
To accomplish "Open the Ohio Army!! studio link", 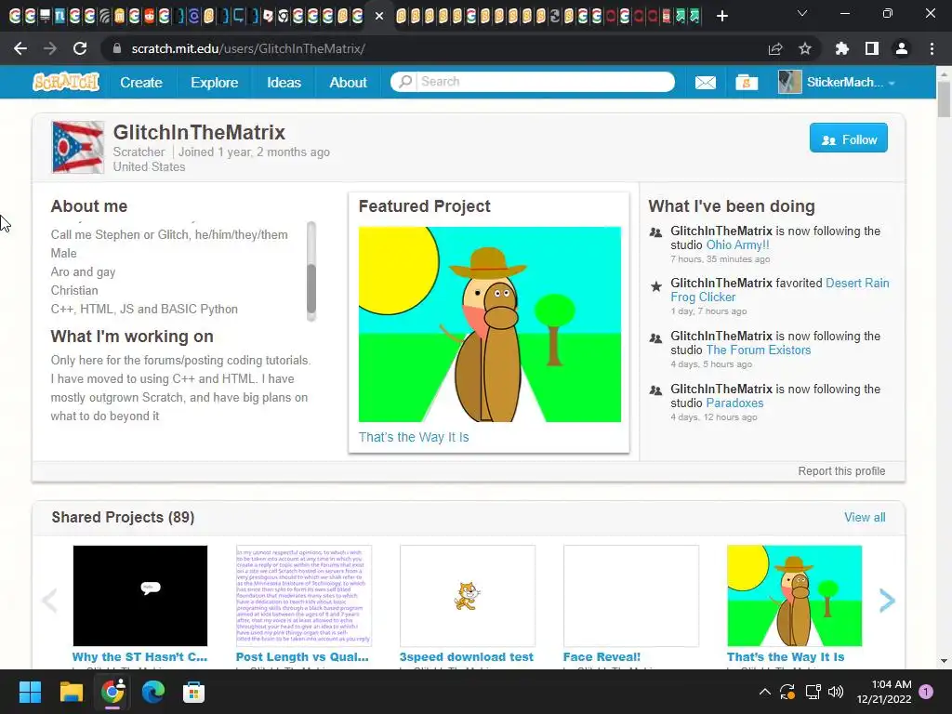I will point(737,245).
